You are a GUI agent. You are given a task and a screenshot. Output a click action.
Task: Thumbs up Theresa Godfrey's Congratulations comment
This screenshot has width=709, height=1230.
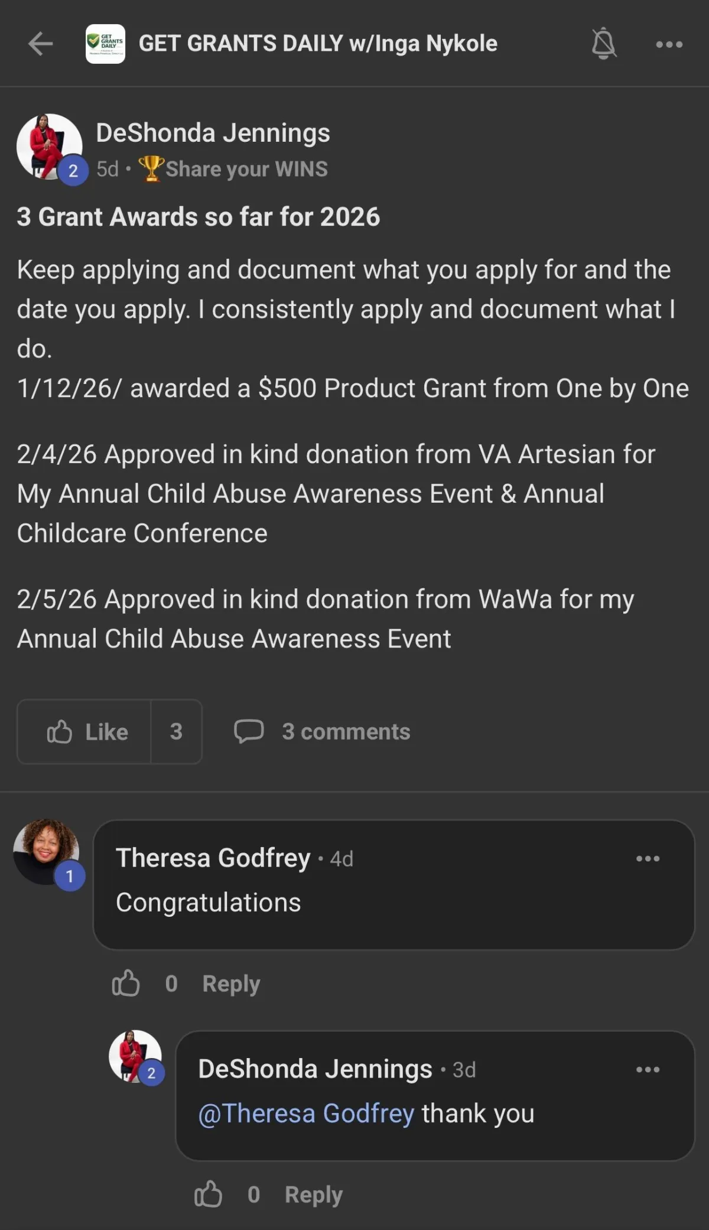[125, 983]
